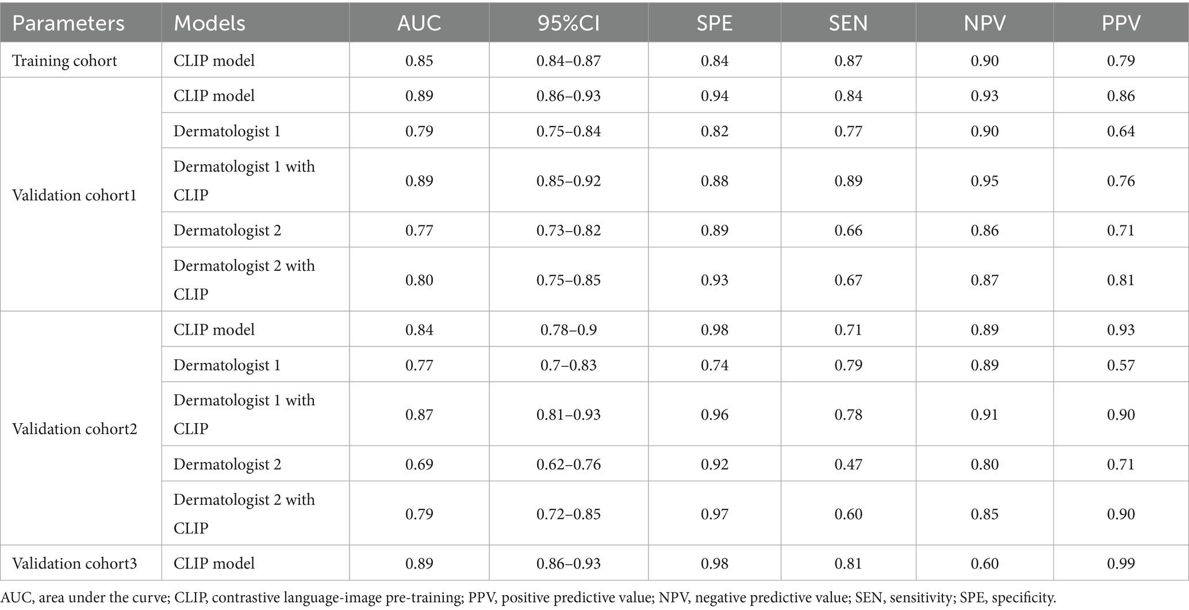Click the sensitivity value 0.47
Screen dimensions: 1189x610
point(848,464)
